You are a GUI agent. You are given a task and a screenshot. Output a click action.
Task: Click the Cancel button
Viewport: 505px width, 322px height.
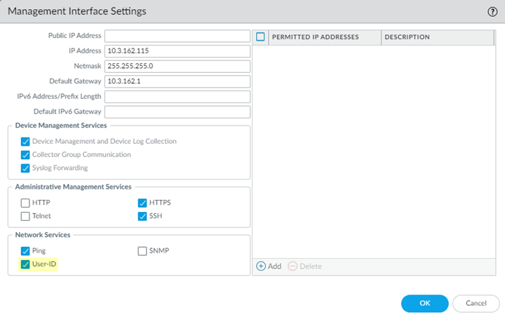476,303
